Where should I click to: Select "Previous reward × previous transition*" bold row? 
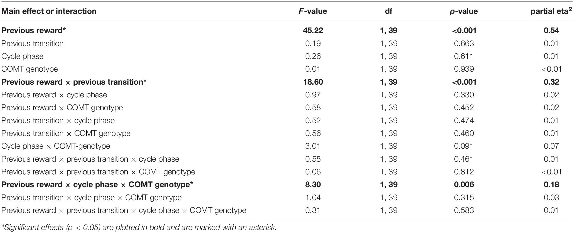click(74, 82)
